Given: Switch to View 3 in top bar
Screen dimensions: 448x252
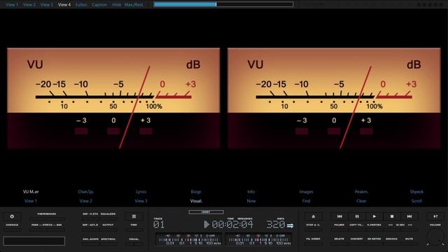Looking at the screenshot, I should (47, 5).
